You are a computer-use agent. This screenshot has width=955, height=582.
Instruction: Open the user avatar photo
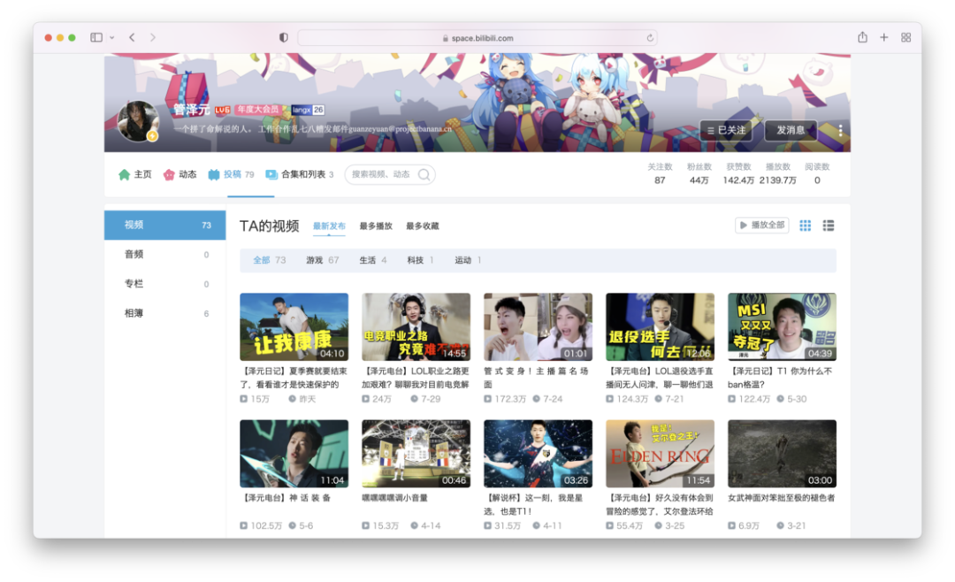click(x=138, y=120)
